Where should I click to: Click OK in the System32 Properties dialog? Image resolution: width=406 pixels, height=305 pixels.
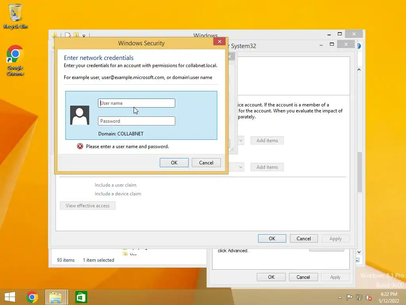(x=271, y=277)
